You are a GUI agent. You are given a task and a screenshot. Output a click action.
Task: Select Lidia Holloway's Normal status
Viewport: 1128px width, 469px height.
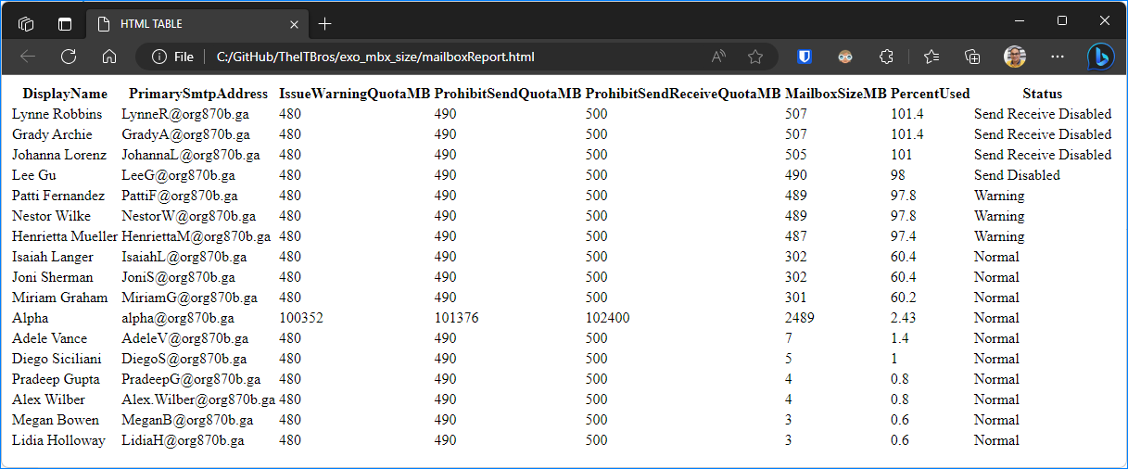coord(996,440)
